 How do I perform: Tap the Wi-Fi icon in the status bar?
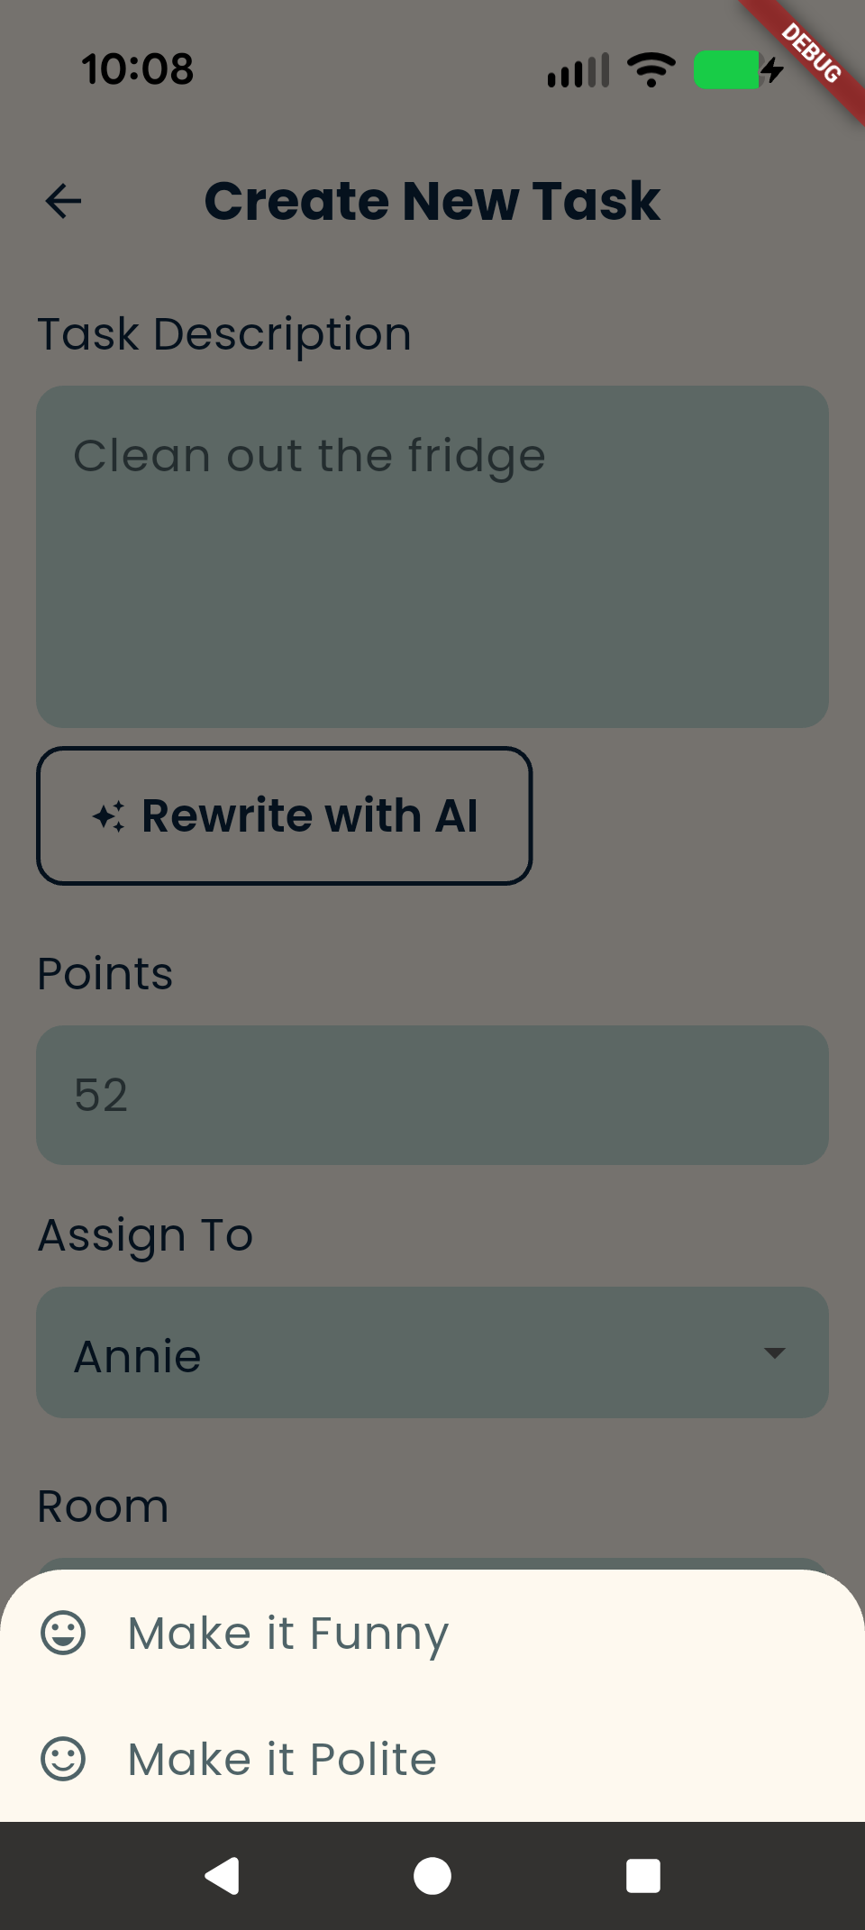[x=651, y=69]
